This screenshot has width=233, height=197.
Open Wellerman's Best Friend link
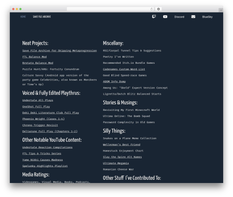coord(122,144)
